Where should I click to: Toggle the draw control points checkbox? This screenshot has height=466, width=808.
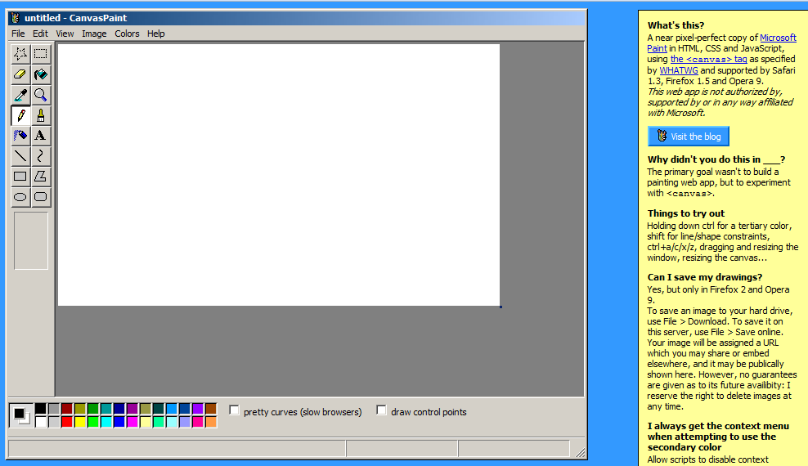(381, 410)
